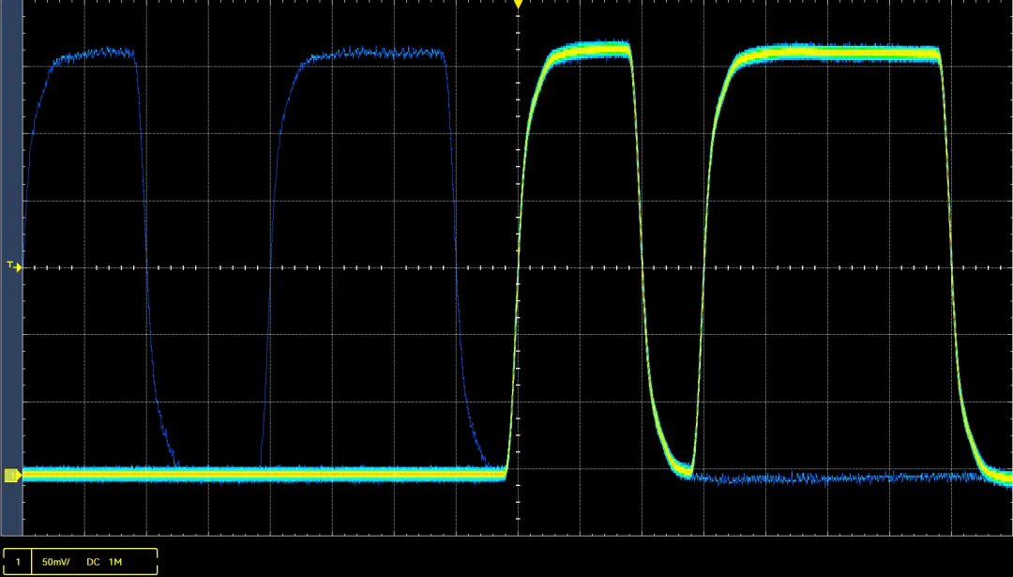
Task: Select the yellow trigger position marker at top
Action: pos(518,5)
